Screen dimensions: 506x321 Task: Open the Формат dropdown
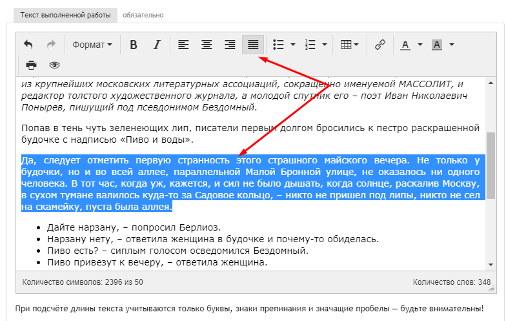pos(92,45)
